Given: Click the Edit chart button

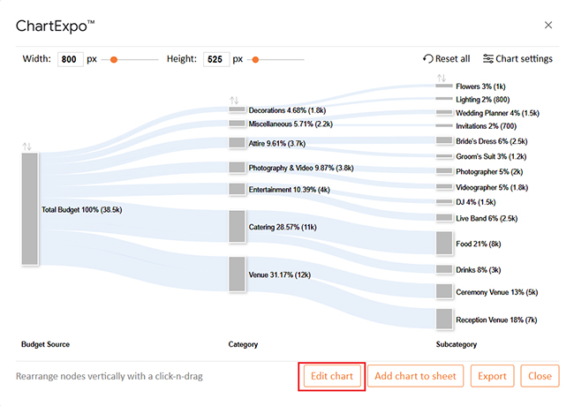Looking at the screenshot, I should 331,376.
